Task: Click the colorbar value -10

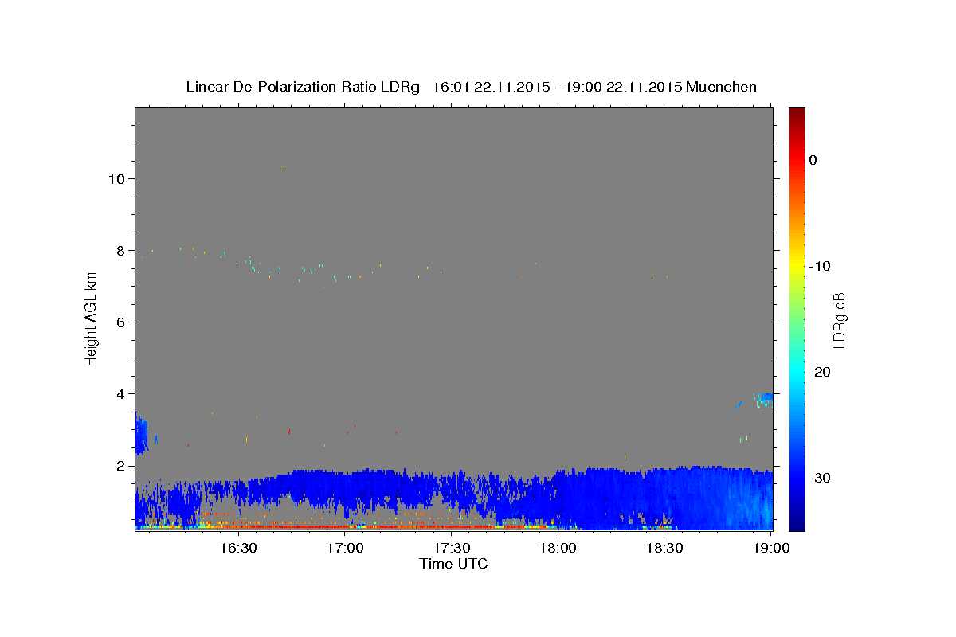Action: 821,266
